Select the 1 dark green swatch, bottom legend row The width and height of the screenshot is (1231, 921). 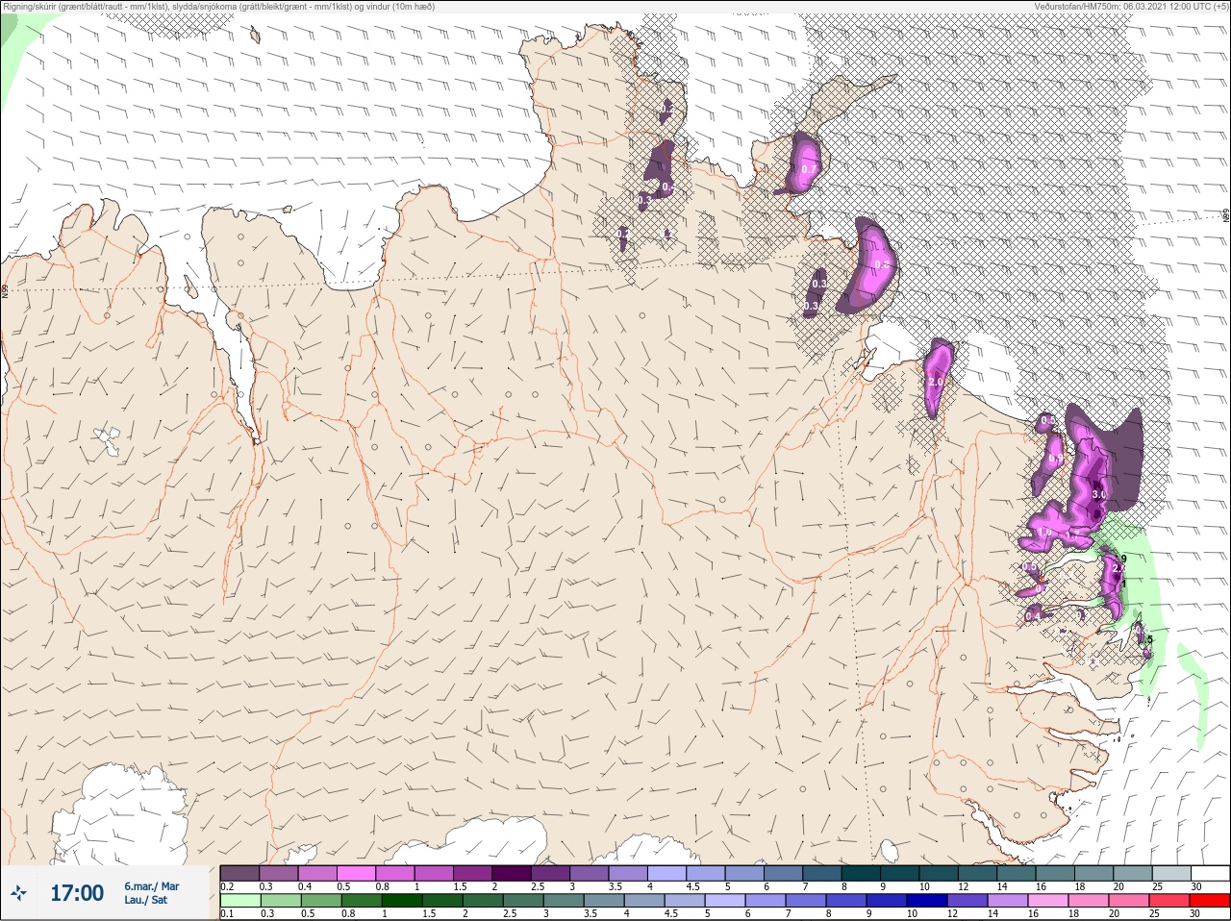click(x=400, y=902)
